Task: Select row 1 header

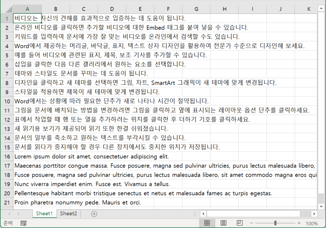Action: (7, 18)
